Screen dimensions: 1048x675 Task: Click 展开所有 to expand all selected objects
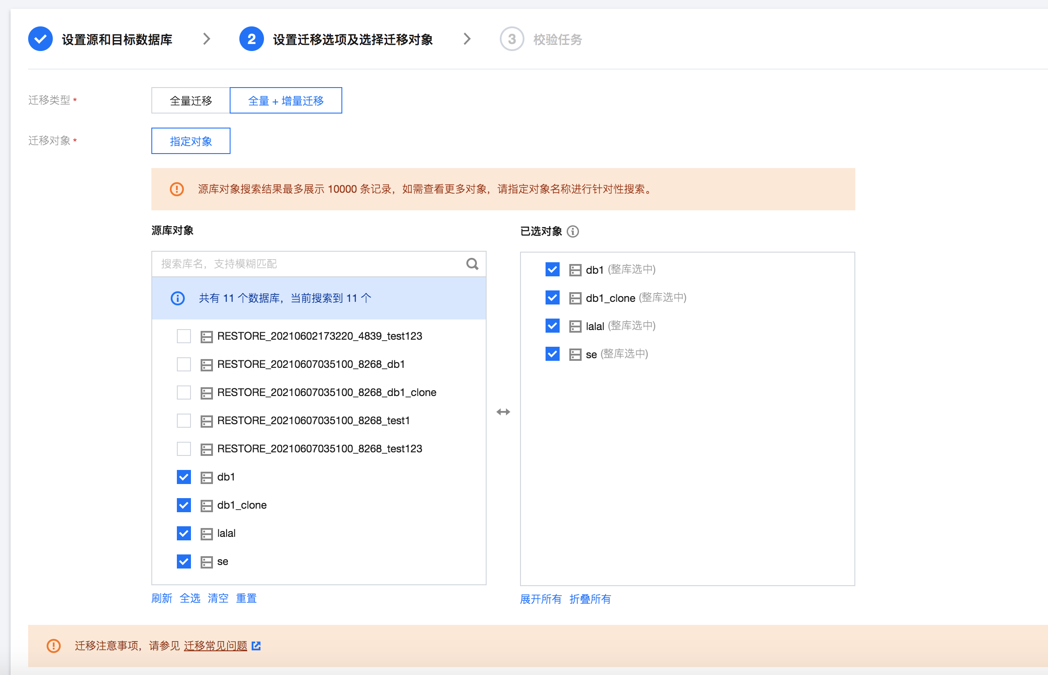tap(541, 599)
